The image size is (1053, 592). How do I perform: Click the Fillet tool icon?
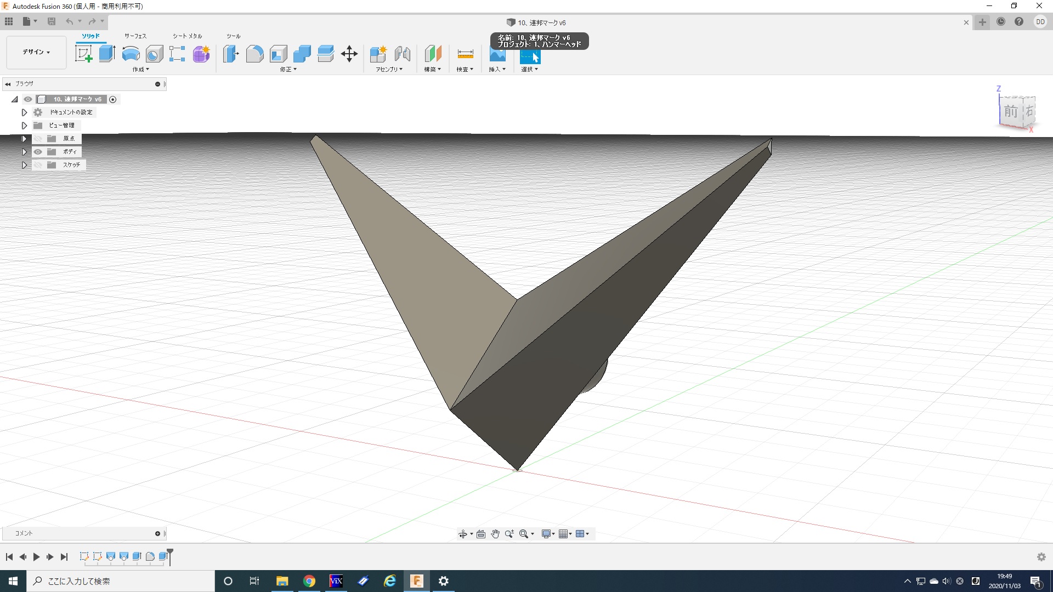click(254, 54)
